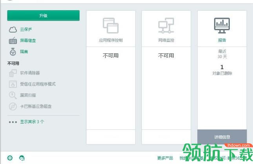Open the support agent icon
Screen dimensions: 253x164
click(22, 158)
